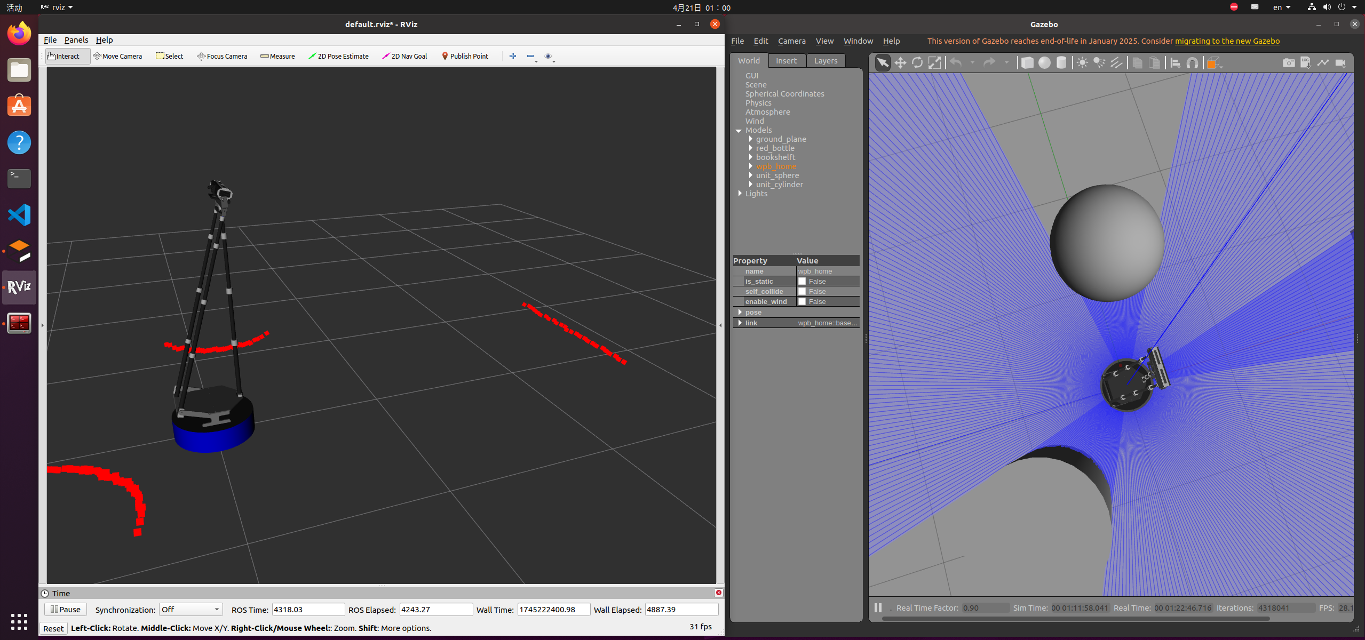Screen dimensions: 1365x640
Task: Toggle the is_static checkbox
Action: [x=801, y=282]
